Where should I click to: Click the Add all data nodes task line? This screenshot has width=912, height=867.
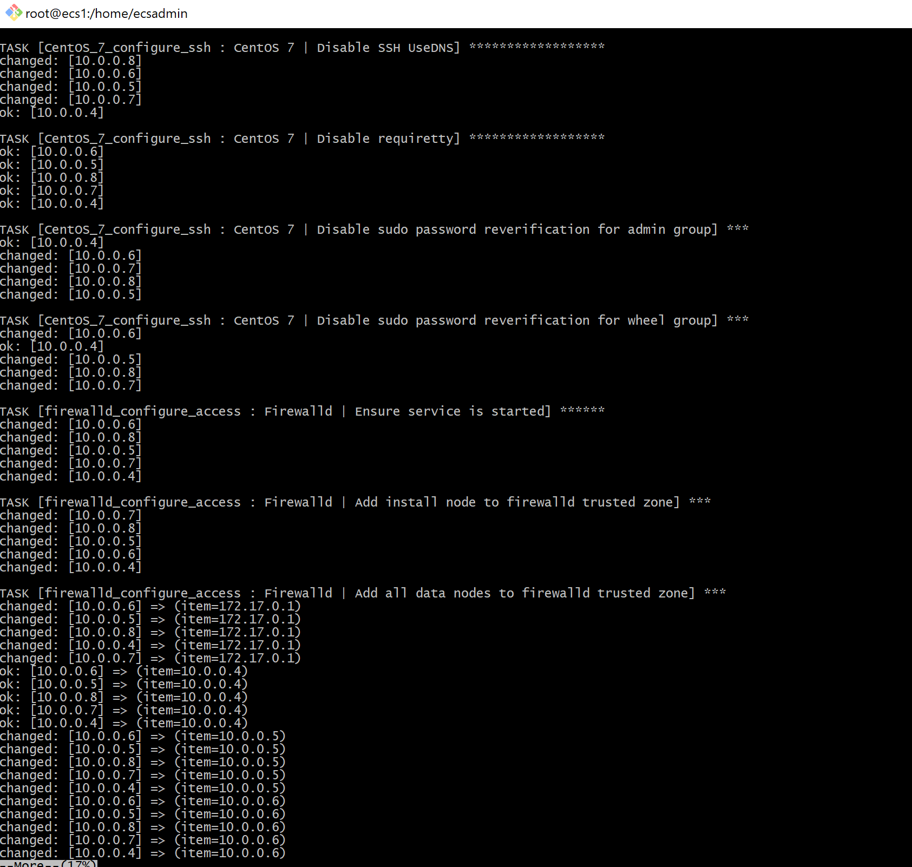363,593
